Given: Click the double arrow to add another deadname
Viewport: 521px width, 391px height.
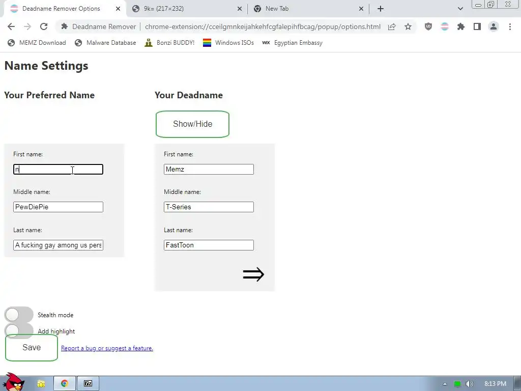Looking at the screenshot, I should (x=253, y=274).
